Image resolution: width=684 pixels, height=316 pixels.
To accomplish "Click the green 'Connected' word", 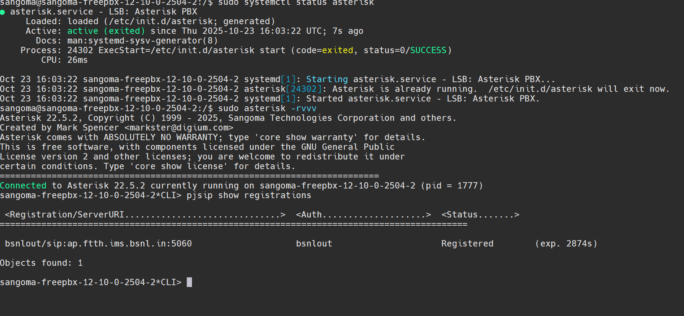I will [x=23, y=186].
